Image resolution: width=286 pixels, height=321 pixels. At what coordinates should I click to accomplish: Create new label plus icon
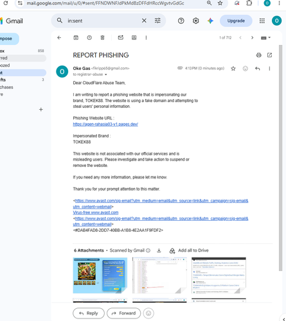(41, 110)
